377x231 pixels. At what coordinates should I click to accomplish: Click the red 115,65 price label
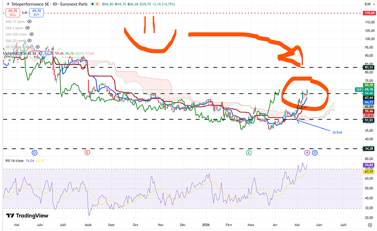tap(369, 13)
